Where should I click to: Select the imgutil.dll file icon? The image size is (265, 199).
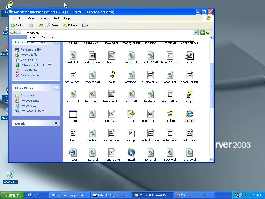92,133
